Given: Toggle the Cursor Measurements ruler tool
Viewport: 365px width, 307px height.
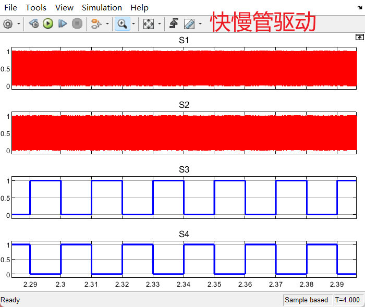Looking at the screenshot, I should 189,23.
